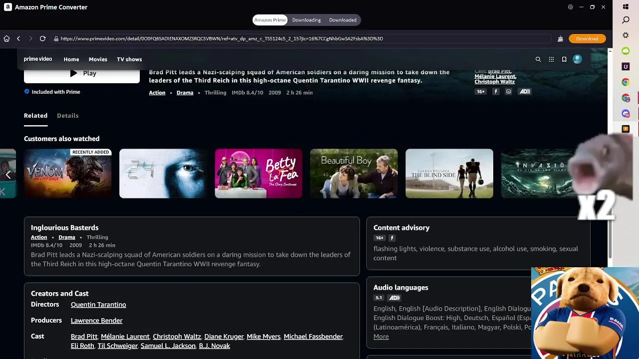Click Action genre in Inglourious Basterds card
639x359 pixels.
tap(39, 237)
